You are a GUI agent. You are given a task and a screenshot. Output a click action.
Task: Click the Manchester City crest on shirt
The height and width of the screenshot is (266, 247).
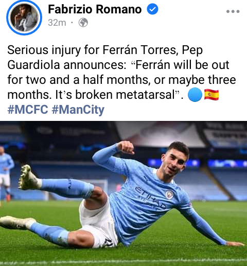(170, 194)
